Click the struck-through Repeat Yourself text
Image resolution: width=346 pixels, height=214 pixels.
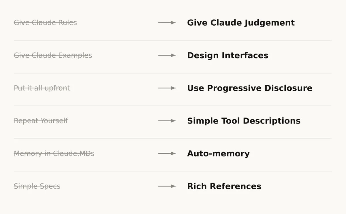tap(41, 121)
